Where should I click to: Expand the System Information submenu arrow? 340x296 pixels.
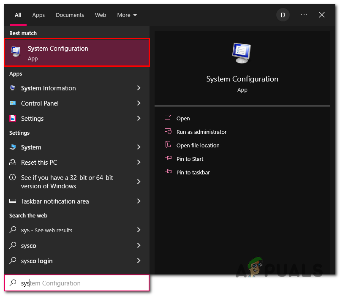[x=139, y=88]
